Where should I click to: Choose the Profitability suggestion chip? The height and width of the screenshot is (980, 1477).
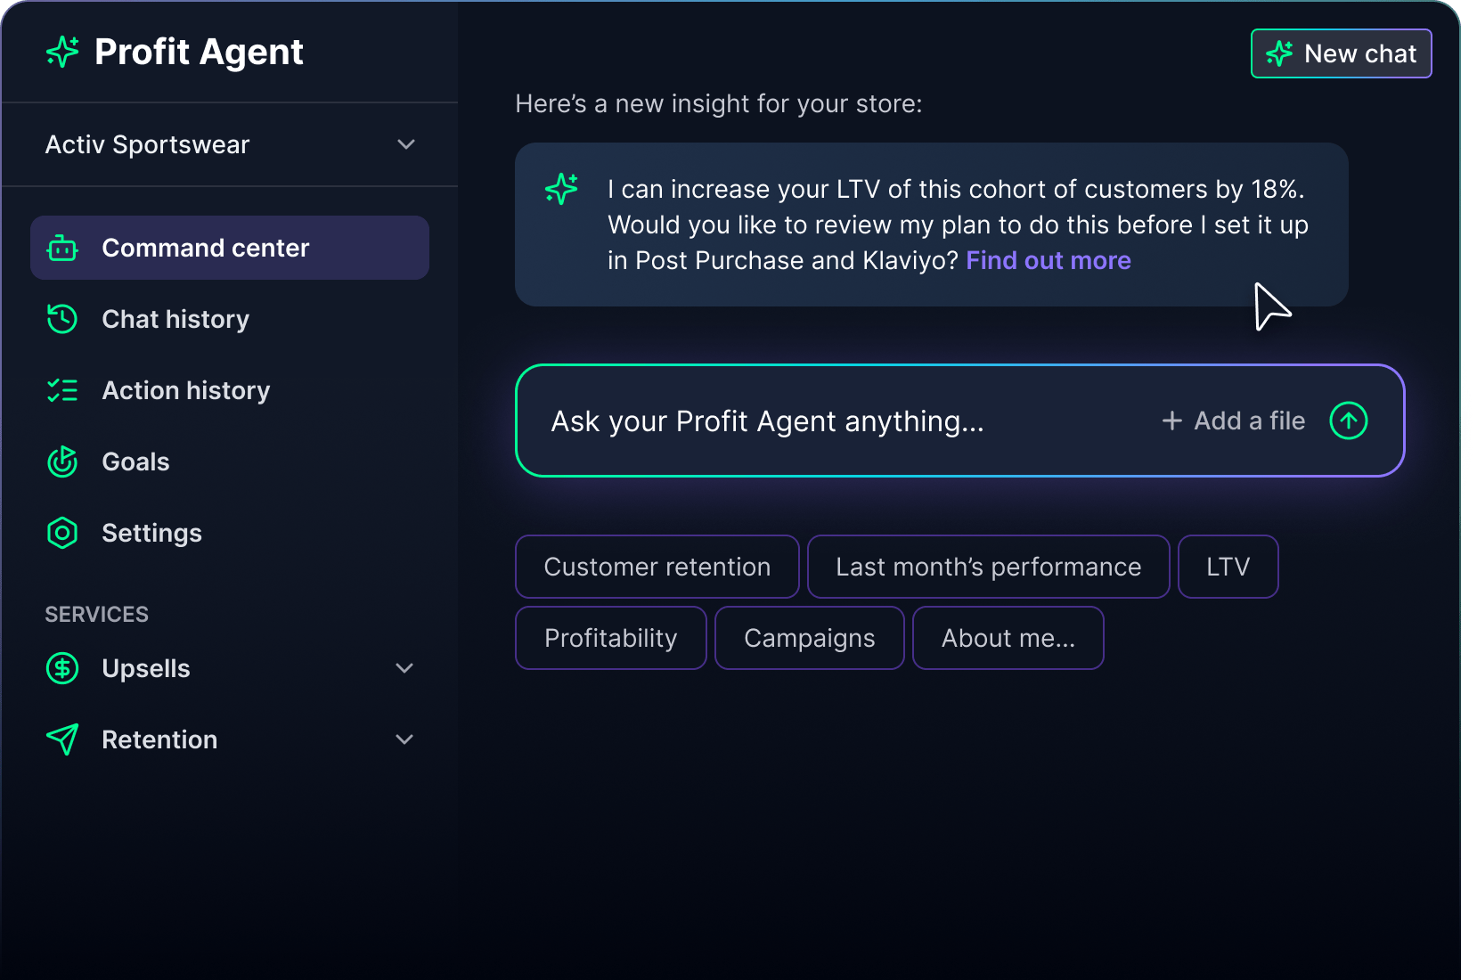(x=611, y=638)
